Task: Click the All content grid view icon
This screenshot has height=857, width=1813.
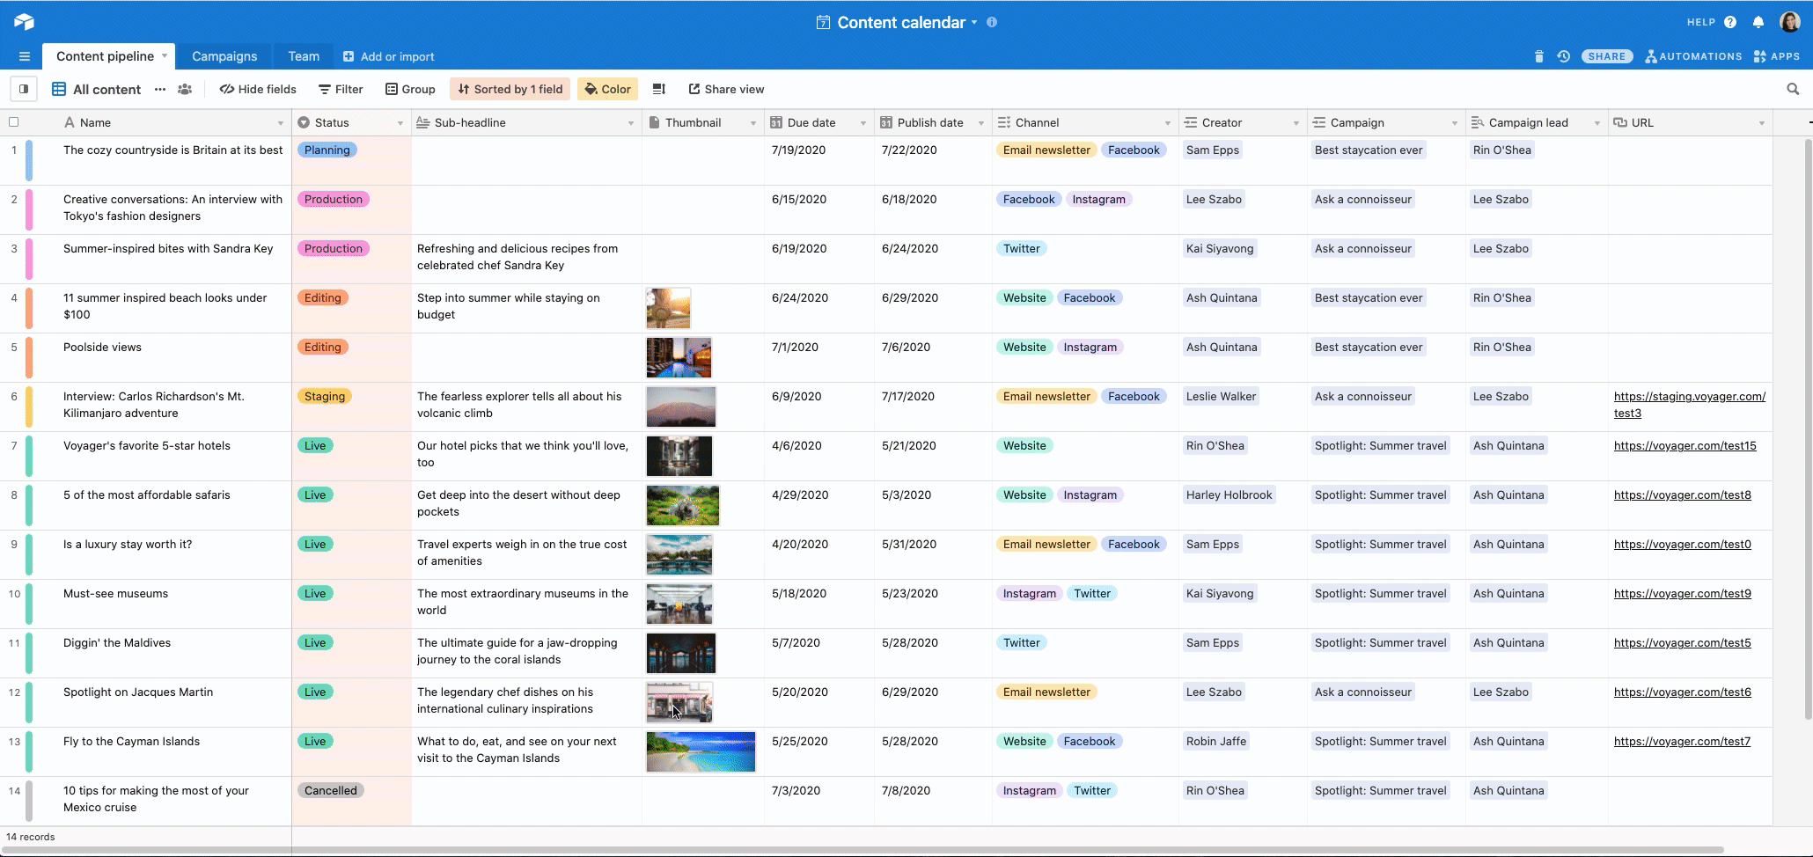Action: pyautogui.click(x=59, y=89)
